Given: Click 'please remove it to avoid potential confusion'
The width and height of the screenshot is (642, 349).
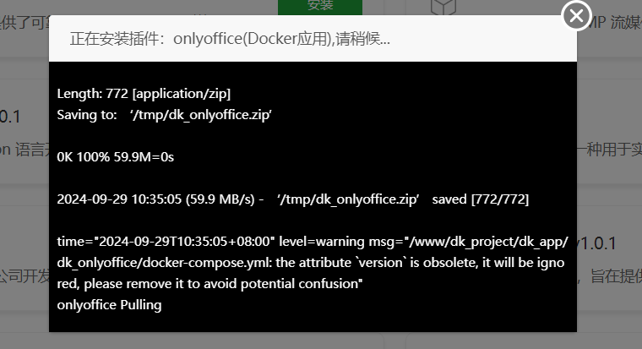Looking at the screenshot, I should pyautogui.click(x=223, y=284).
